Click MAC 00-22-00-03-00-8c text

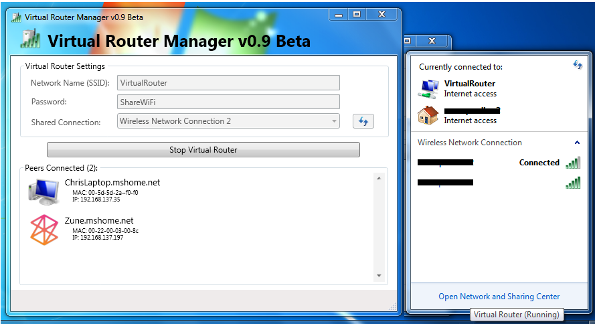pyautogui.click(x=106, y=231)
